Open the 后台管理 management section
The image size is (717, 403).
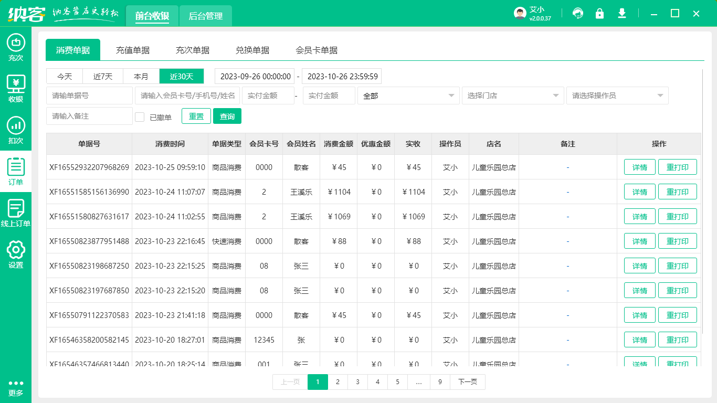point(205,16)
